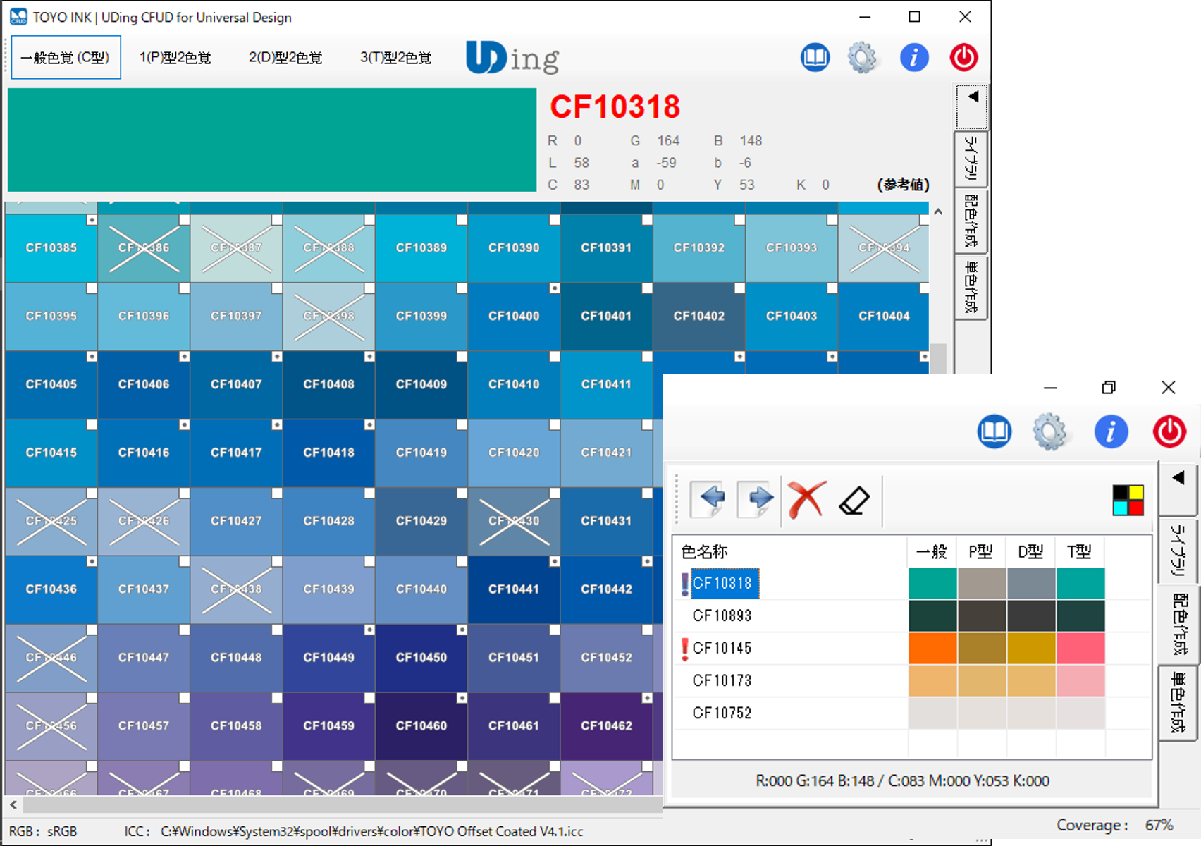Open the library book icon in main toolbar
This screenshot has height=846, width=1201.
[815, 58]
